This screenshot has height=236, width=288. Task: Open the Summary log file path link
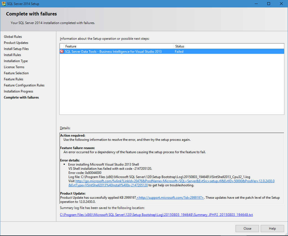[156, 214]
